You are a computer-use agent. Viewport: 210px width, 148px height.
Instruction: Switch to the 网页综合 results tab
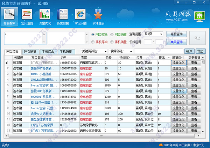click(x=13, y=52)
